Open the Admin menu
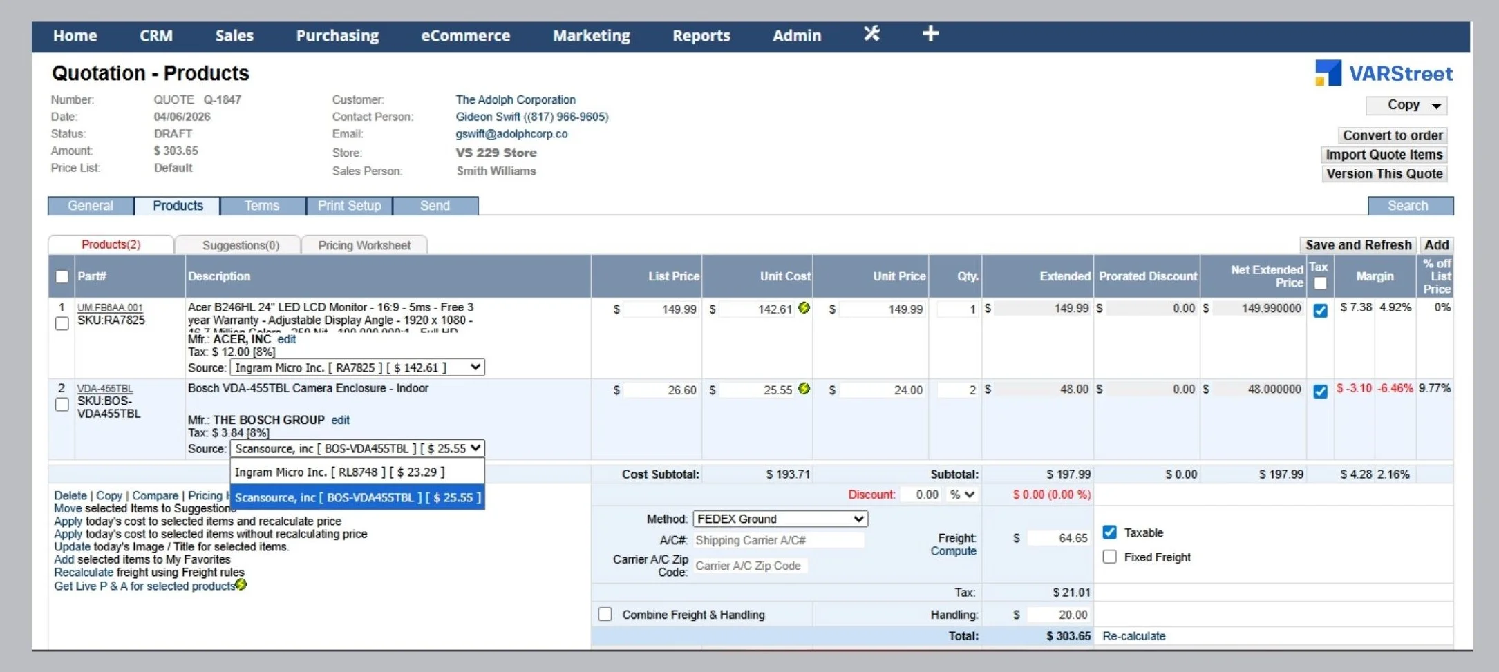Screen dimensions: 1499x672 coord(797,35)
